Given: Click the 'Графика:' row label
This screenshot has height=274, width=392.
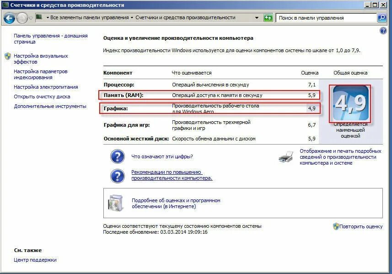Looking at the screenshot, I should pyautogui.click(x=116, y=108).
